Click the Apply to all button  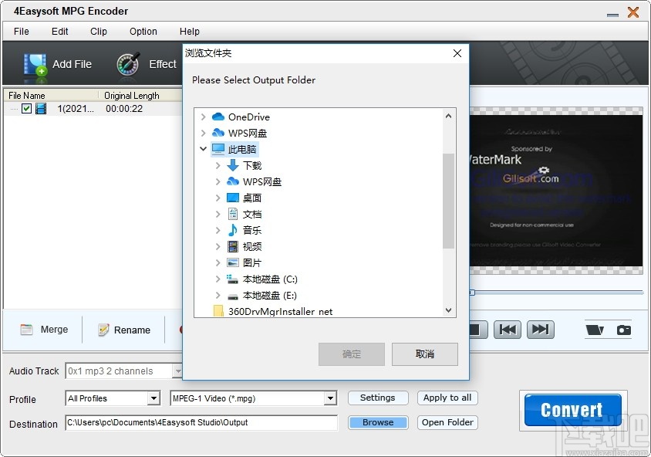point(447,398)
